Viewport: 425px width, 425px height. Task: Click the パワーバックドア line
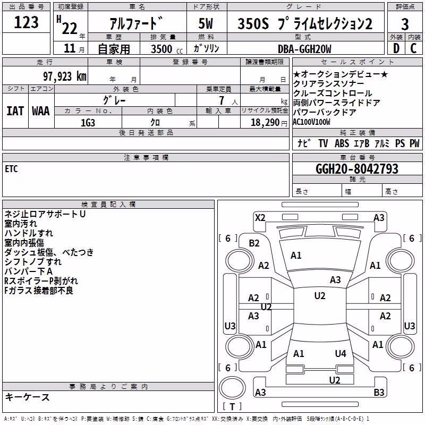325,112
